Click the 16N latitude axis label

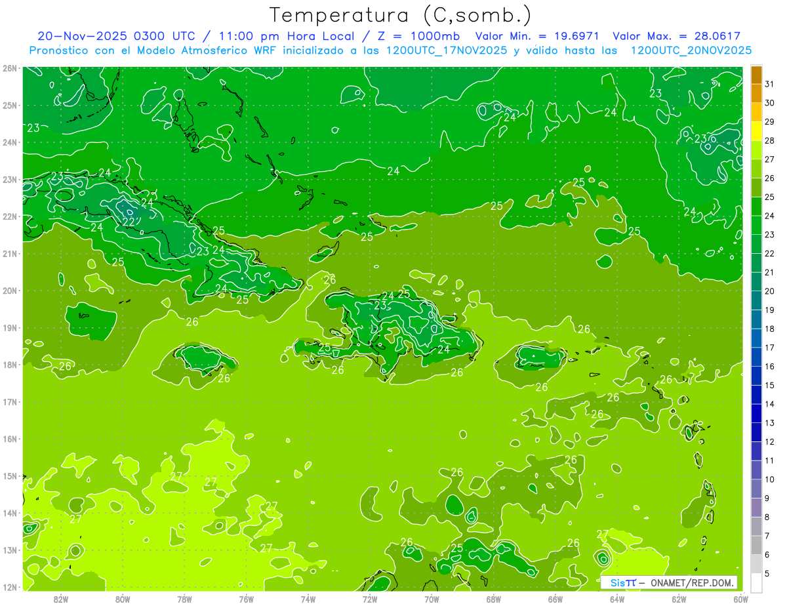(x=9, y=439)
